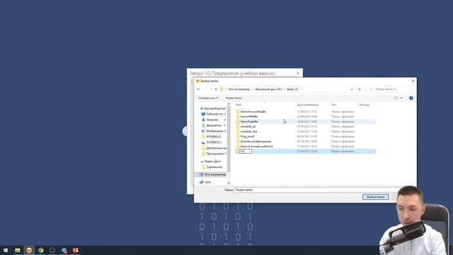Click Новая папка toolbar button
Viewport: 453px width, 255px height.
click(x=234, y=98)
